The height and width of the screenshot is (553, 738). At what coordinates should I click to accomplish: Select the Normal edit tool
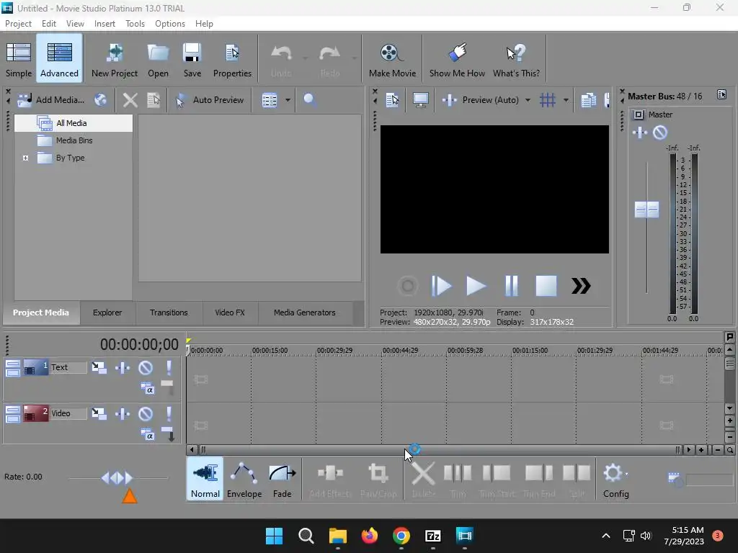tap(205, 479)
